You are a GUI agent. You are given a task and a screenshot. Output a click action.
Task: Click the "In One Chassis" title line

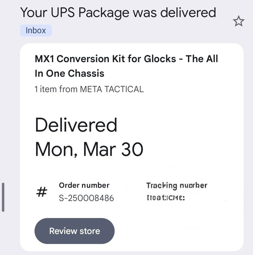click(x=70, y=73)
